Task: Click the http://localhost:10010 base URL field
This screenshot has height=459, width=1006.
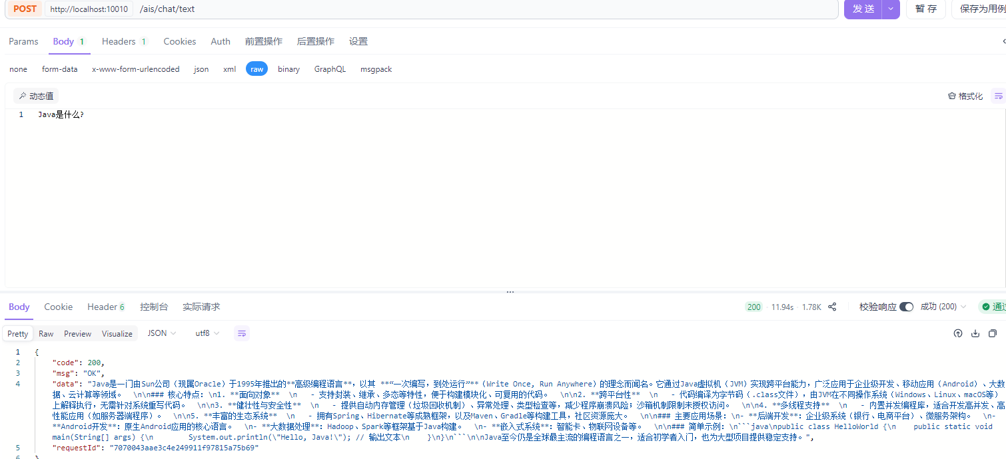Action: tap(89, 9)
